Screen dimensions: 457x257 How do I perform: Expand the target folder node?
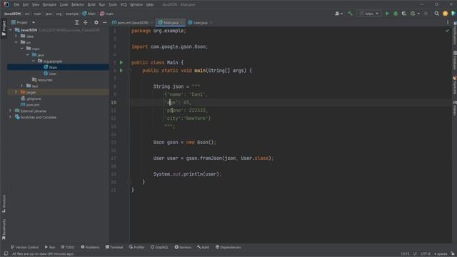[x=16, y=92]
